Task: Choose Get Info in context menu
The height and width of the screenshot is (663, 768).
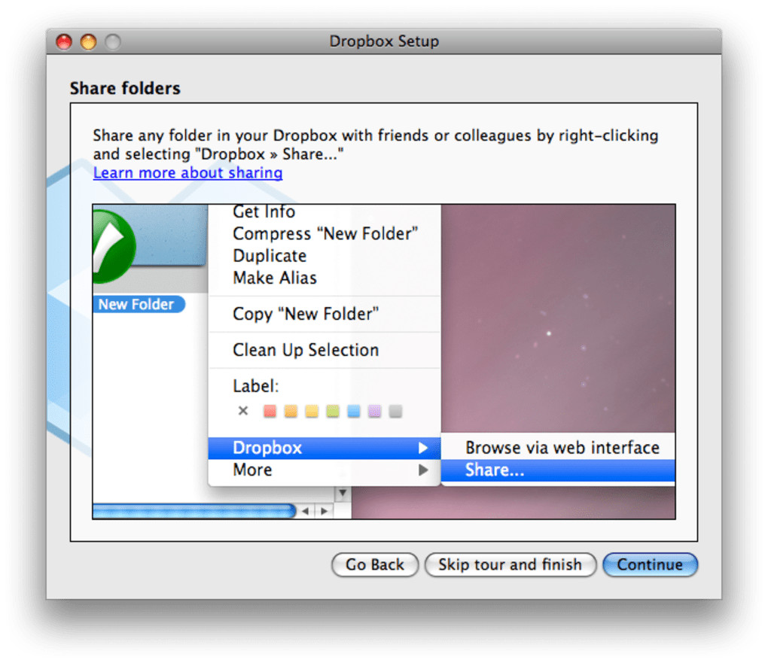Action: (x=264, y=211)
